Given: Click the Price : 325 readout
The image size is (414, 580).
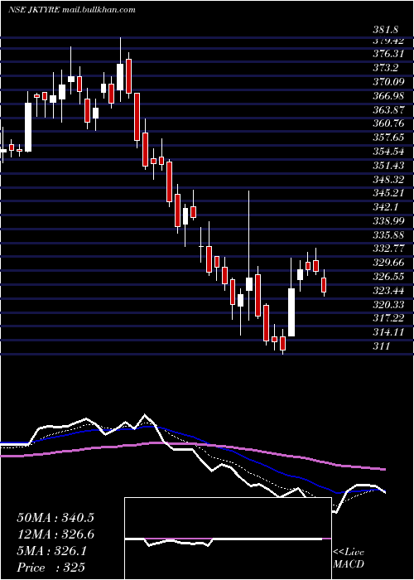Looking at the screenshot, I should [x=51, y=567].
